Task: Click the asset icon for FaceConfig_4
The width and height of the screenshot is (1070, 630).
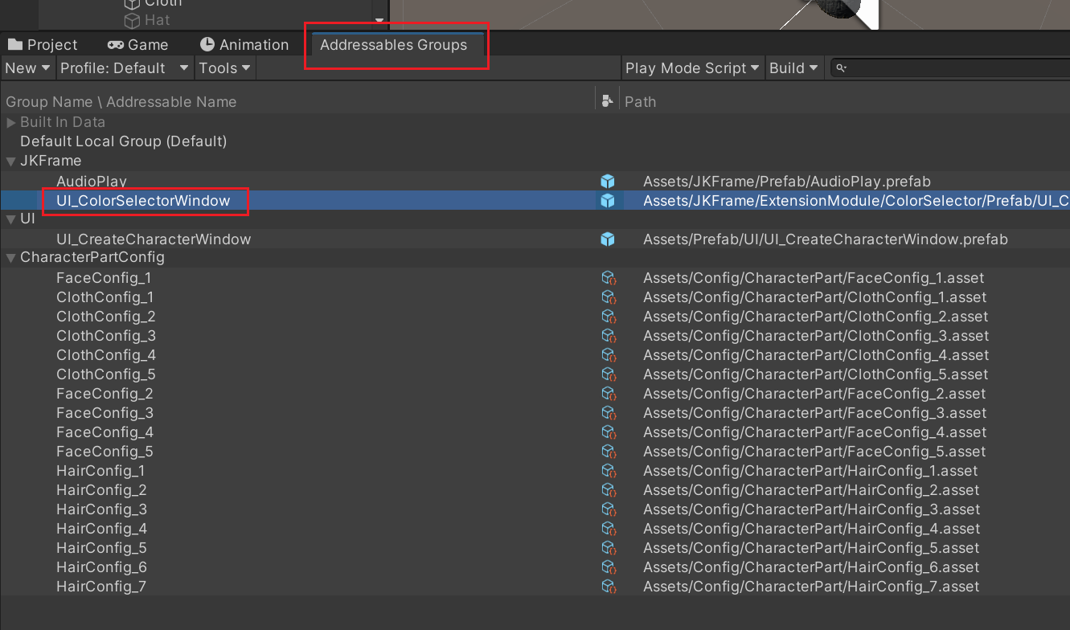Action: point(608,432)
